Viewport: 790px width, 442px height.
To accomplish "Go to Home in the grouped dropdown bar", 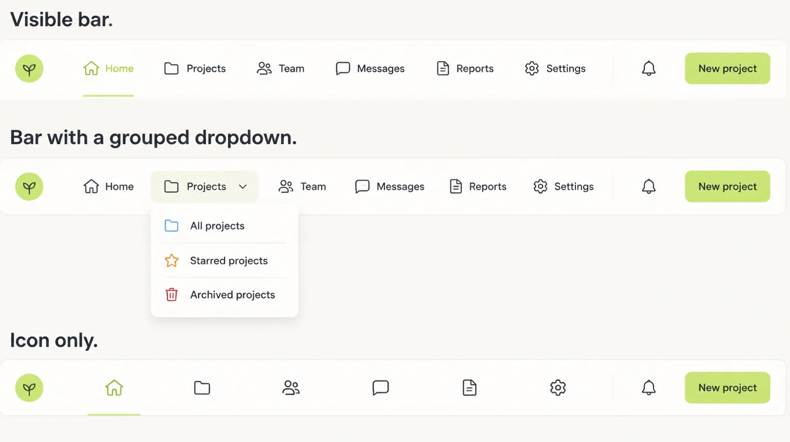I will 109,187.
